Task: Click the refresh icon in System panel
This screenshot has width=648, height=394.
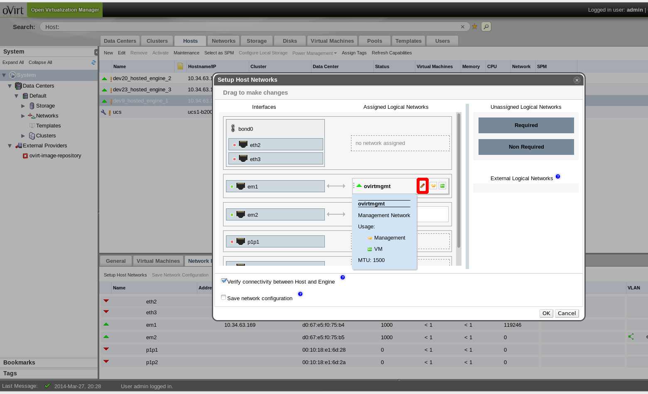Action: point(93,62)
